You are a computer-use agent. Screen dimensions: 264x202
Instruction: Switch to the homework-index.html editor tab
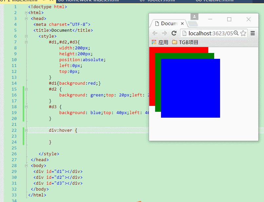(x=89, y=1)
